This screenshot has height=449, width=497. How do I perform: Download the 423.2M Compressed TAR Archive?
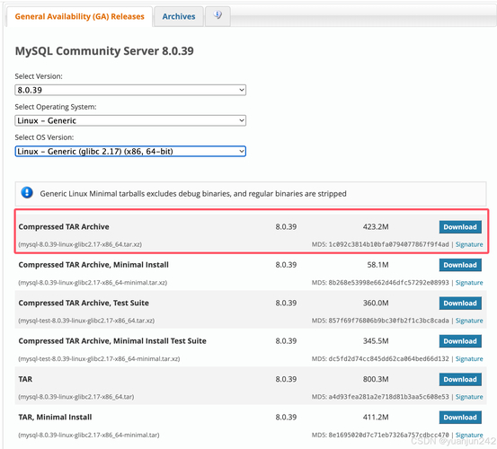tap(460, 227)
